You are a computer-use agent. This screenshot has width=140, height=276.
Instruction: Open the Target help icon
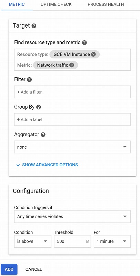tap(34, 26)
